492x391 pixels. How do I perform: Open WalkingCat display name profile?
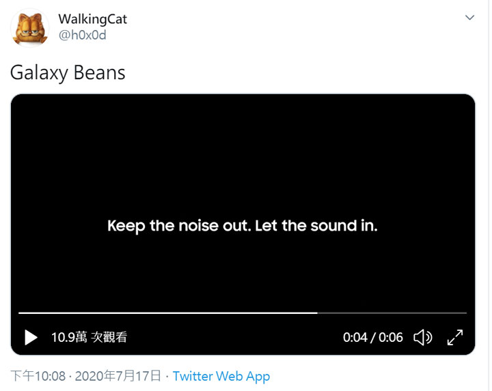click(x=92, y=19)
